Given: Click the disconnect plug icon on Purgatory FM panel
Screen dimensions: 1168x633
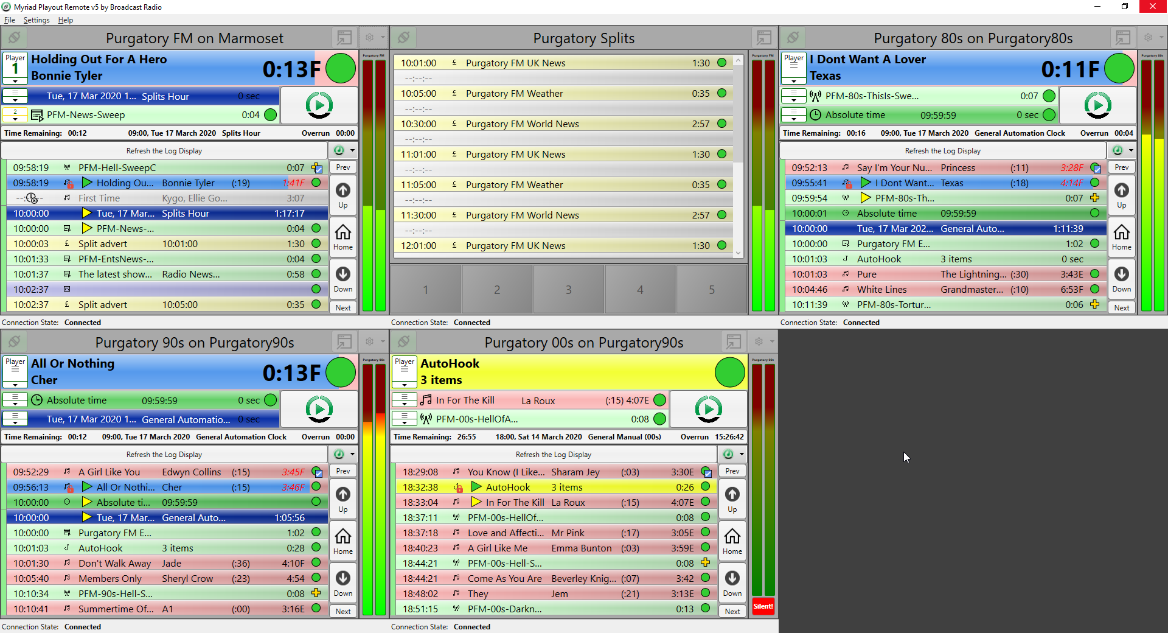Looking at the screenshot, I should [14, 37].
